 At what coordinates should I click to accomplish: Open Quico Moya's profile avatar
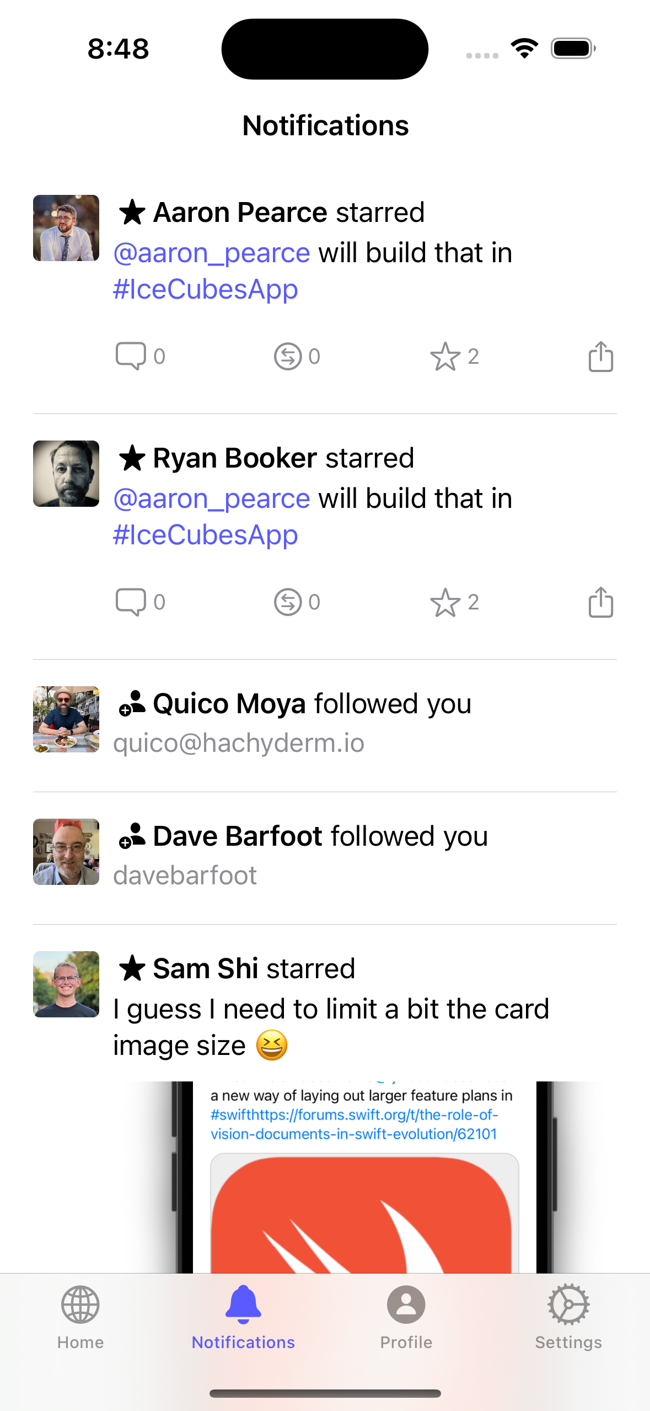click(x=66, y=719)
